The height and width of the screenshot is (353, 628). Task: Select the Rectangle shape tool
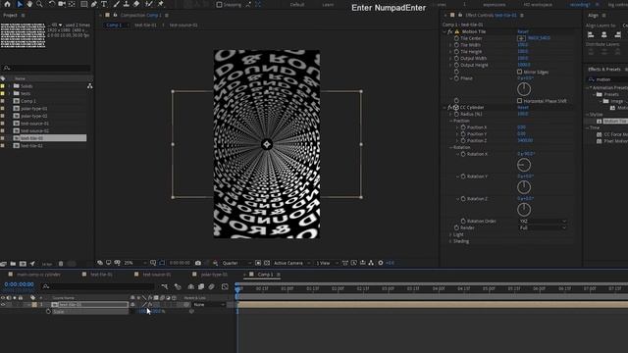pyautogui.click(x=83, y=4)
